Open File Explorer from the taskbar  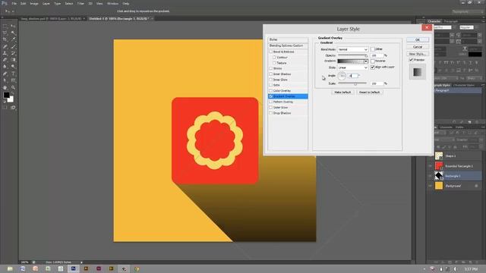(x=10, y=268)
